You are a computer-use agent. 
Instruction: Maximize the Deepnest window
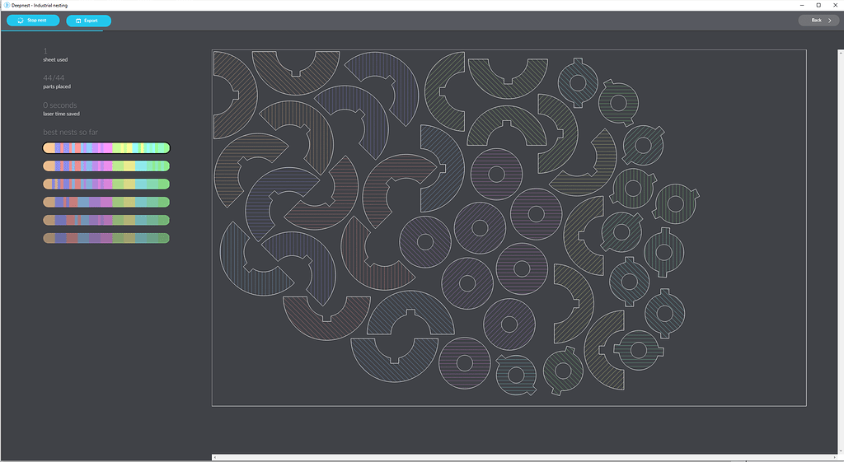pos(818,5)
